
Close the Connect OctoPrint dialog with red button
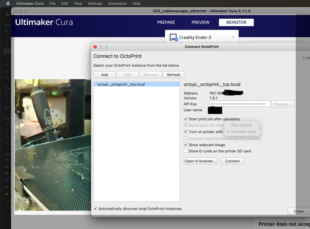click(95, 47)
